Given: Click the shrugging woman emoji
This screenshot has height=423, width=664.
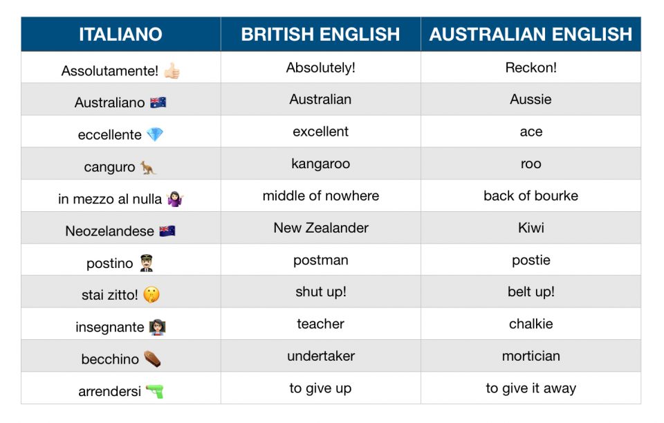Looking at the screenshot, I should [x=174, y=199].
